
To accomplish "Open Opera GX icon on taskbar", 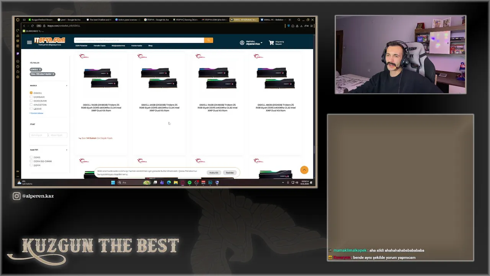I will tap(183, 182).
